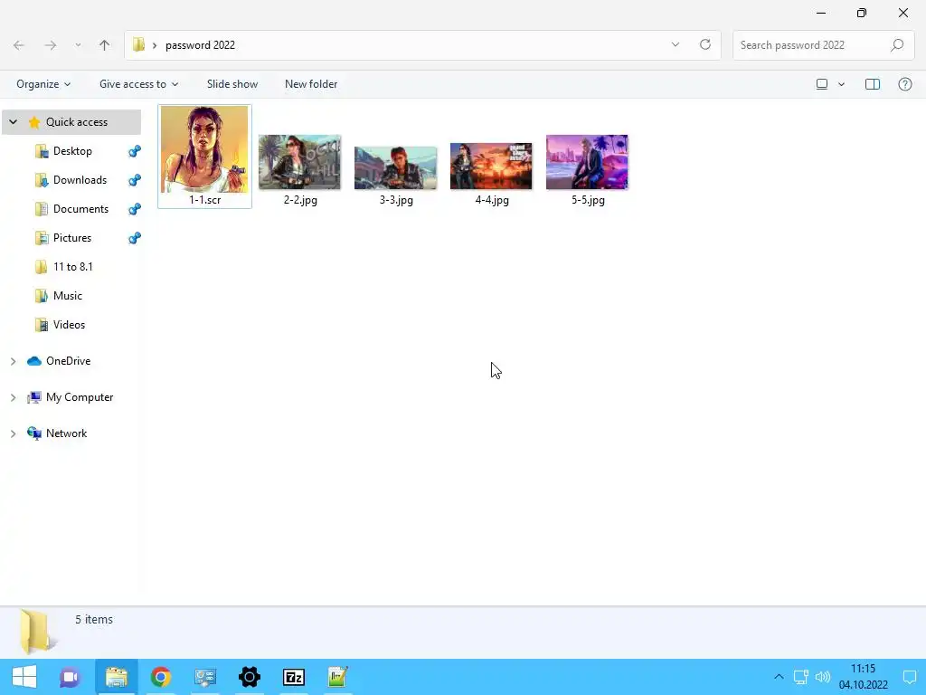Select My Computer in the sidebar
The height and width of the screenshot is (695, 926).
point(80,397)
